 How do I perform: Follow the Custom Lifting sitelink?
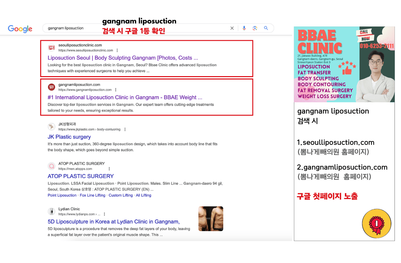[120, 195]
